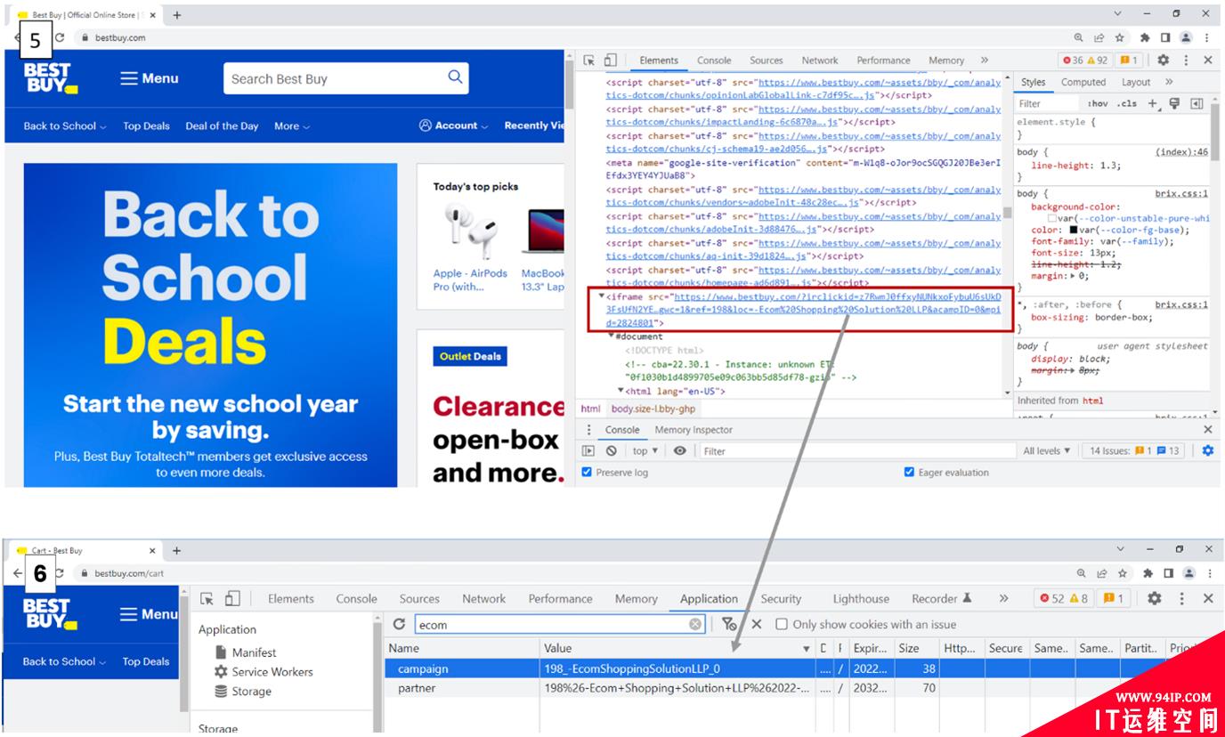Screen dimensions: 1225x737
Task: Click the Outlet Deals badge
Action: click(470, 356)
